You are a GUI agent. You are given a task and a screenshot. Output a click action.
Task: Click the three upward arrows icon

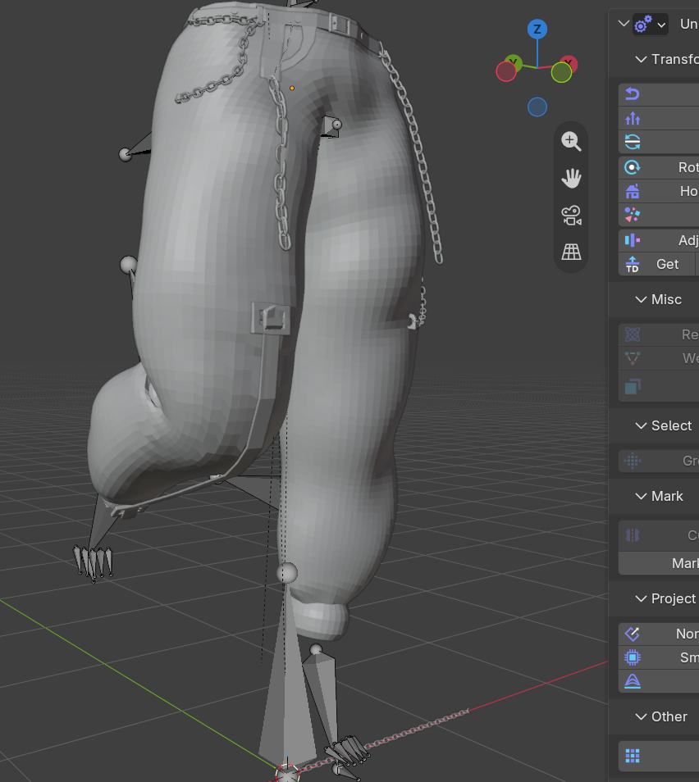pos(633,118)
